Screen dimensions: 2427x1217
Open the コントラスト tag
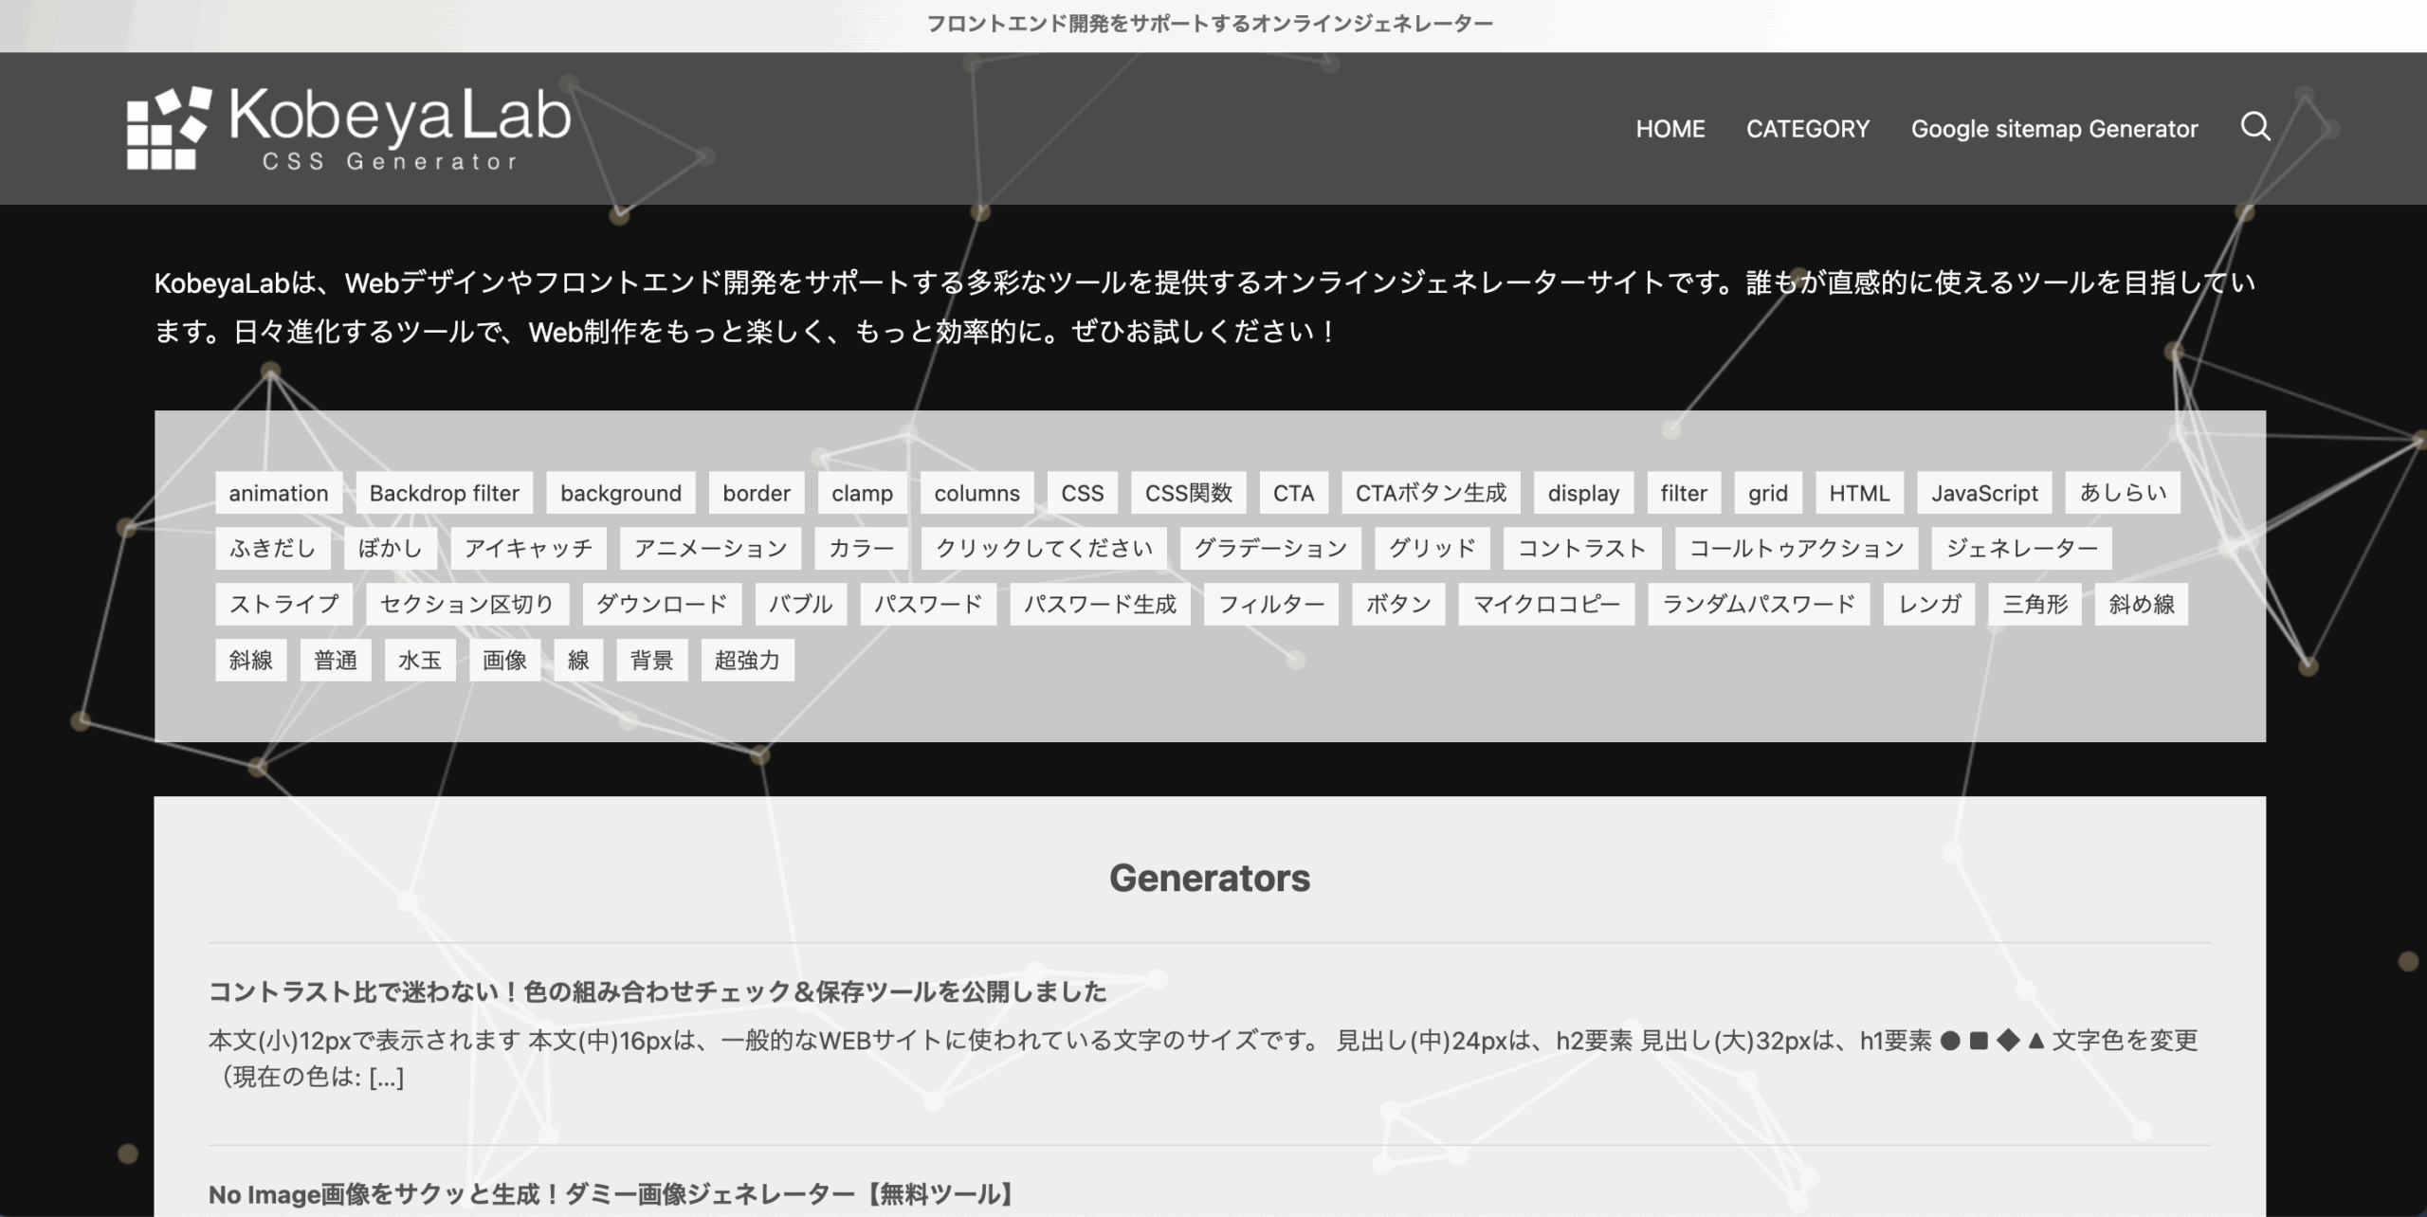point(1581,547)
